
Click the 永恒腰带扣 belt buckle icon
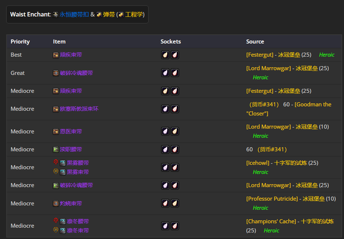(x=56, y=15)
